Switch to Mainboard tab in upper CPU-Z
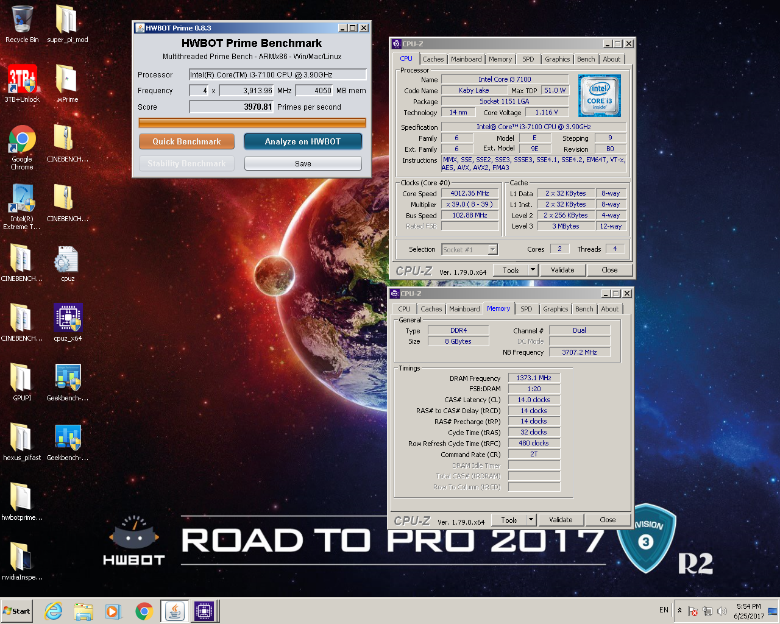780x624 pixels. click(466, 59)
